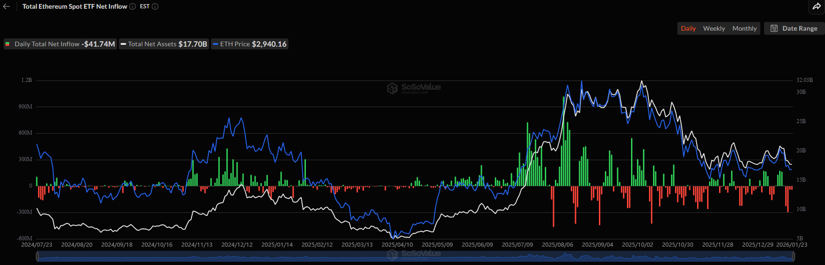Click info icon next to EST

(x=155, y=6)
